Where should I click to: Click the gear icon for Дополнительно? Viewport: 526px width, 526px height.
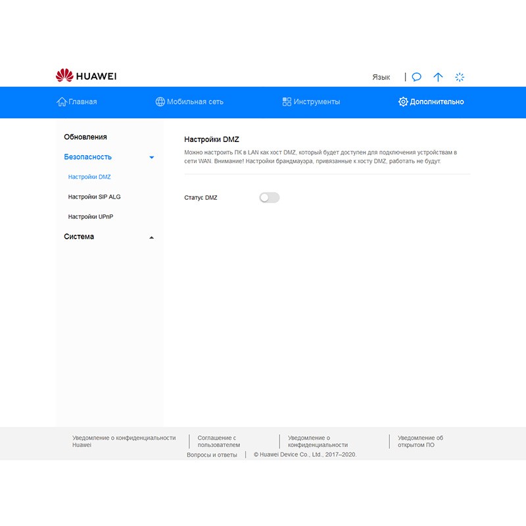403,102
